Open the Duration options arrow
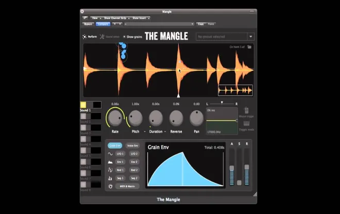Image resolution: width=340 pixels, height=214 pixels. coord(165,131)
